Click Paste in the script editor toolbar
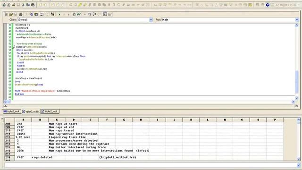Viewport: 302px width, 170px height. [x=36, y=15]
